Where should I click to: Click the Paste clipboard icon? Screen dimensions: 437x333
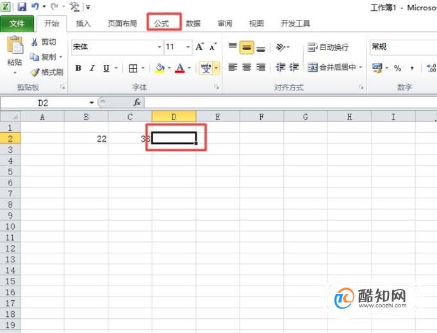click(15, 45)
